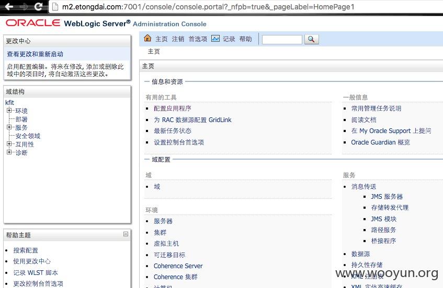Open 在 My Oracle Support 上提问 link
This screenshot has width=443, height=288.
391,131
